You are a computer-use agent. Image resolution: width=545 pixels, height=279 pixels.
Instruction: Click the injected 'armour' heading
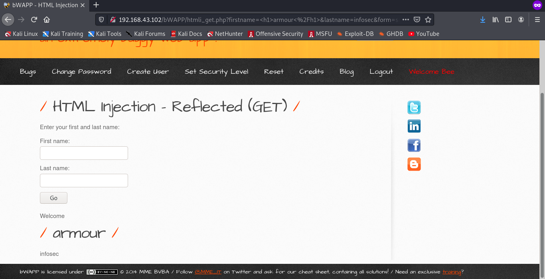79,233
